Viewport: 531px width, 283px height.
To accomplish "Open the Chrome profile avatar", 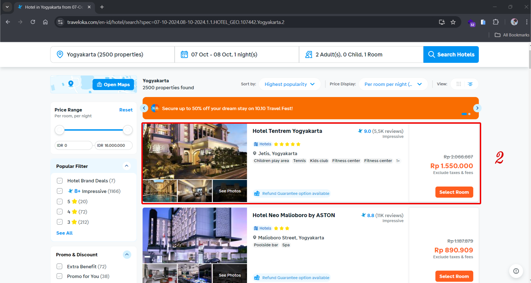I will pyautogui.click(x=514, y=22).
